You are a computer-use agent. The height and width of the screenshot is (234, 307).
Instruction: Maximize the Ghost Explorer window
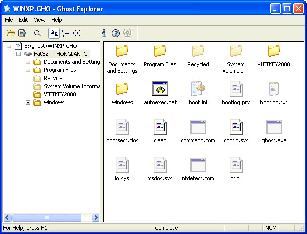pos(287,9)
